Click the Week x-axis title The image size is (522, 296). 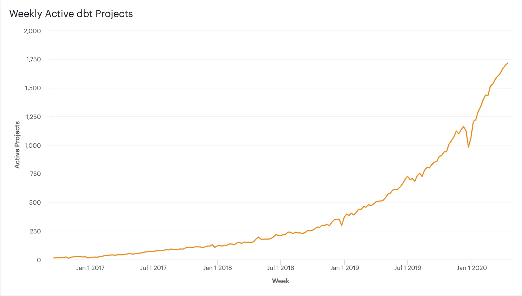(x=281, y=281)
